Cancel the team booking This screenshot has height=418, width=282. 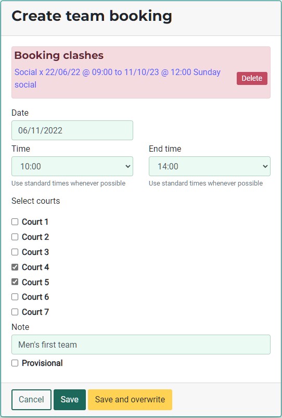click(x=31, y=400)
